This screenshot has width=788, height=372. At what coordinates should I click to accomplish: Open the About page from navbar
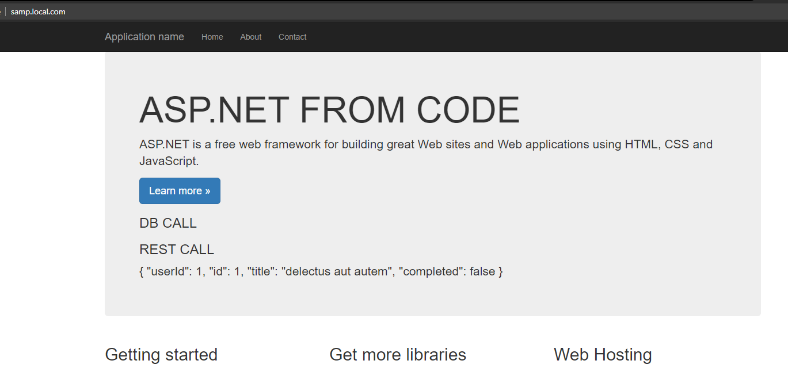point(250,37)
